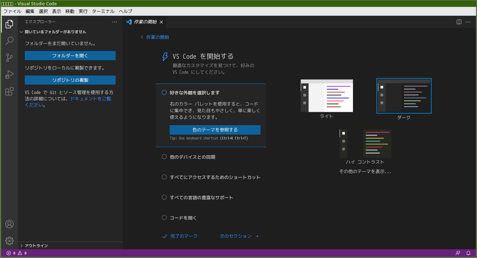Expand the アウトライン section
The width and height of the screenshot is (477, 258).
[70, 246]
